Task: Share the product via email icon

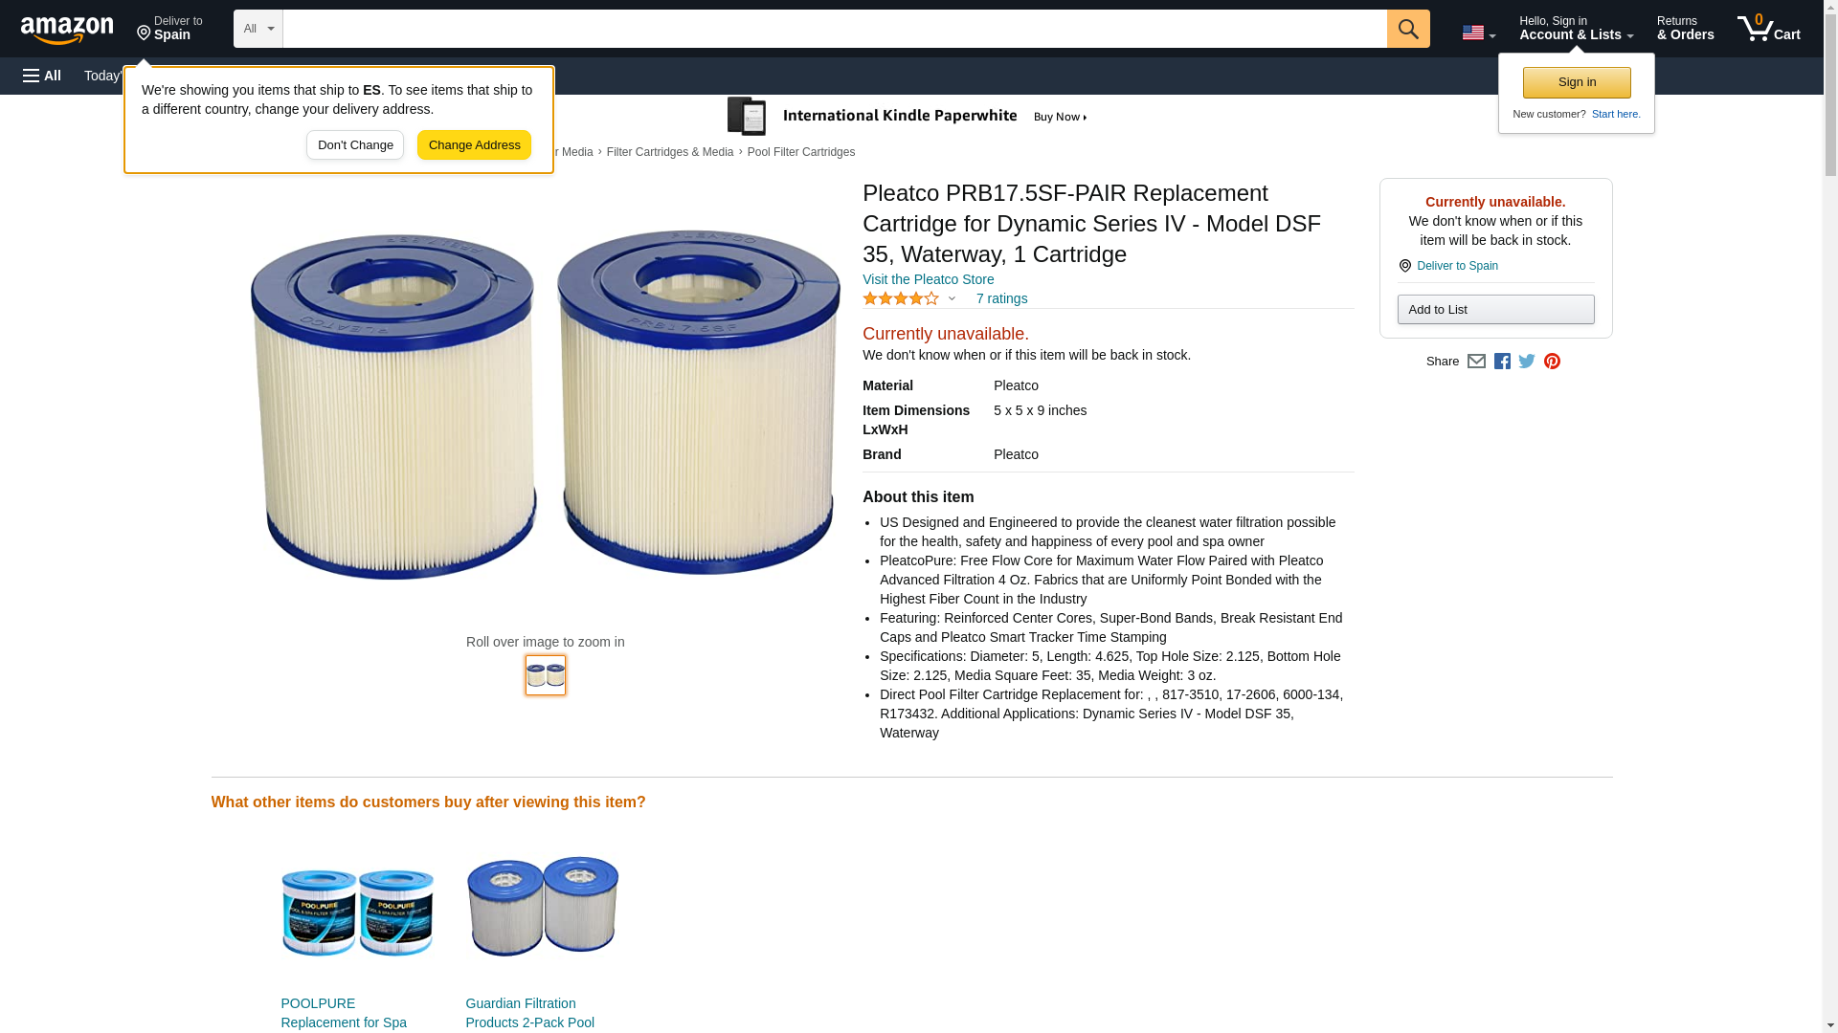Action: 1476,362
